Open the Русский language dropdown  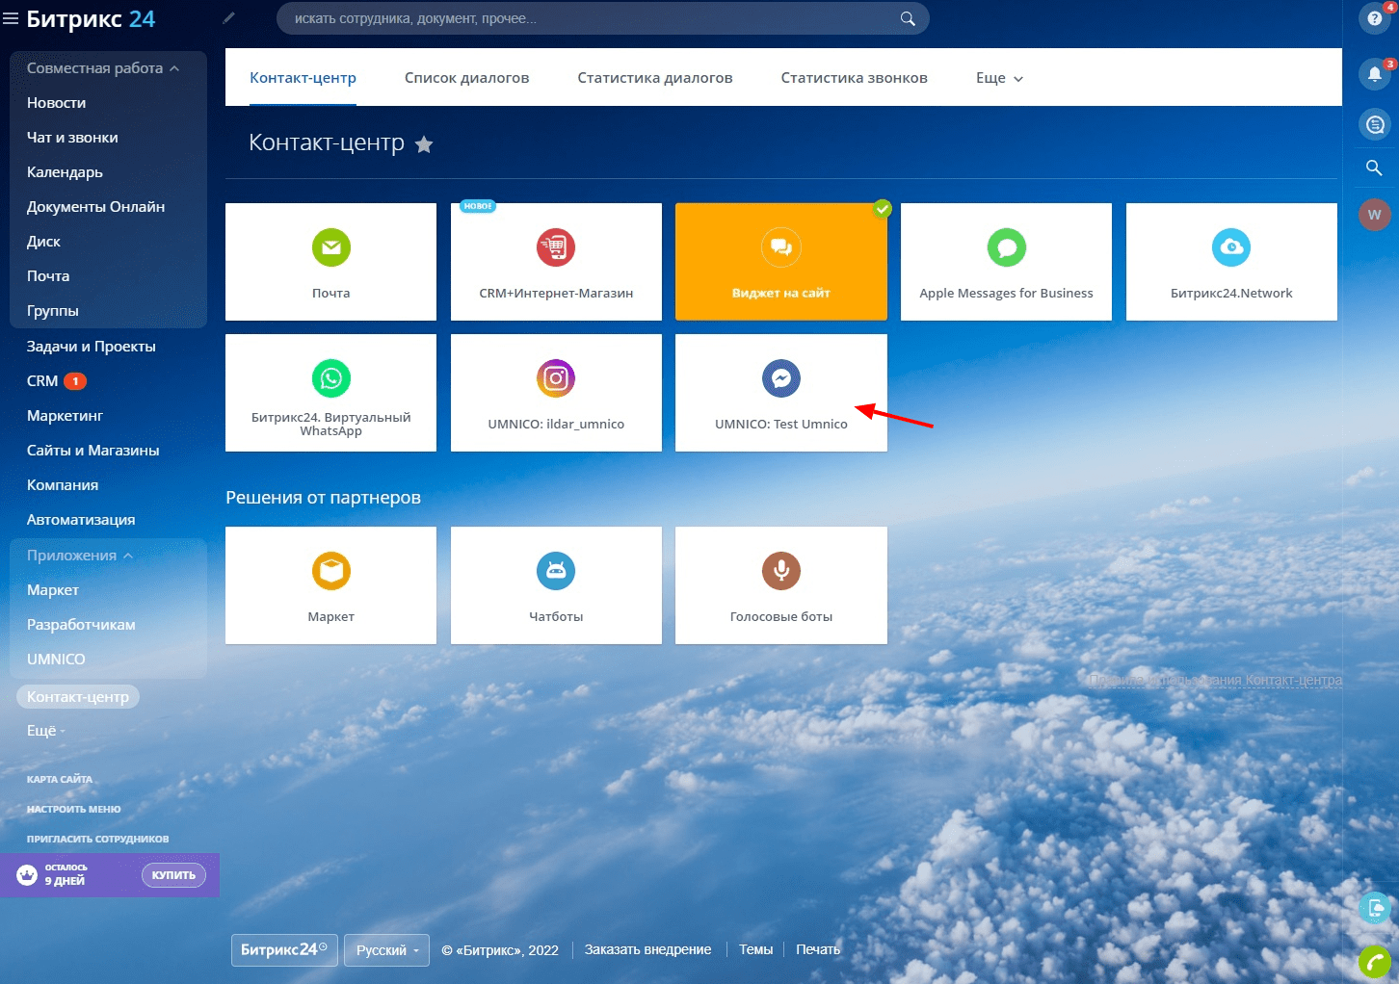(386, 950)
